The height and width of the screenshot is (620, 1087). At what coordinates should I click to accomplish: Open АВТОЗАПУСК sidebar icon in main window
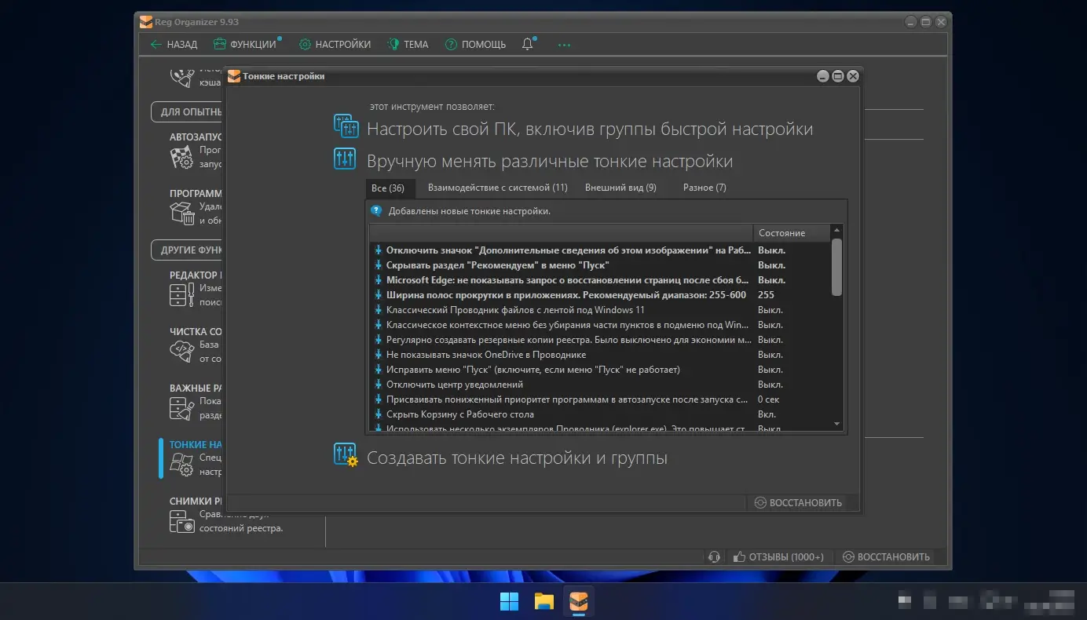(181, 157)
